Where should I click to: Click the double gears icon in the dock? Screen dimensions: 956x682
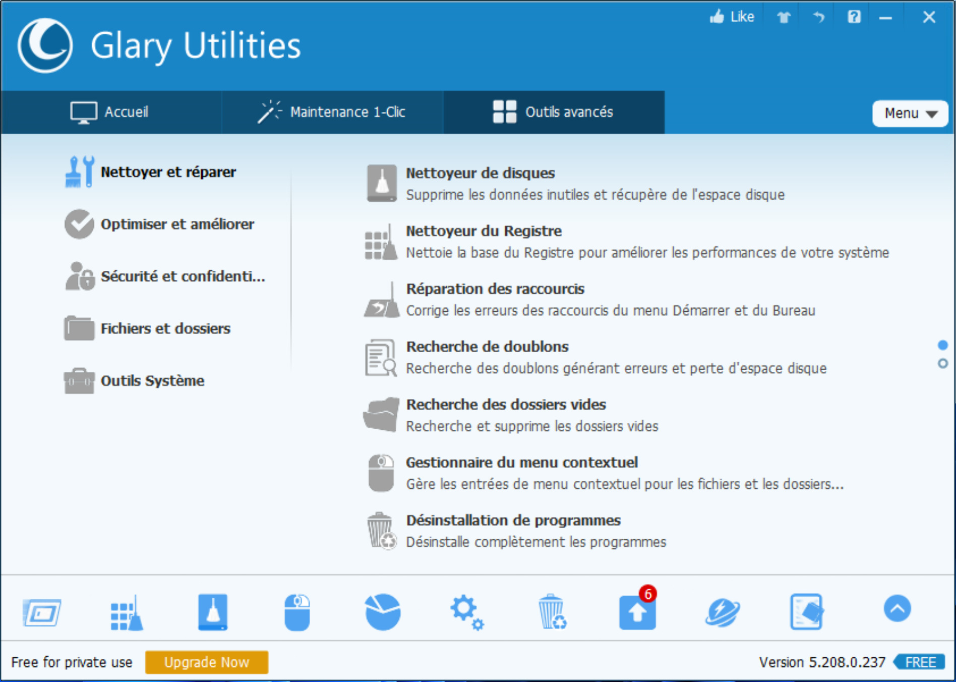click(x=467, y=612)
